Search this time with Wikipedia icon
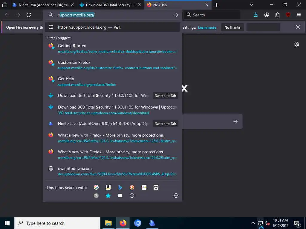The width and height of the screenshot is (306, 229). 156,187
